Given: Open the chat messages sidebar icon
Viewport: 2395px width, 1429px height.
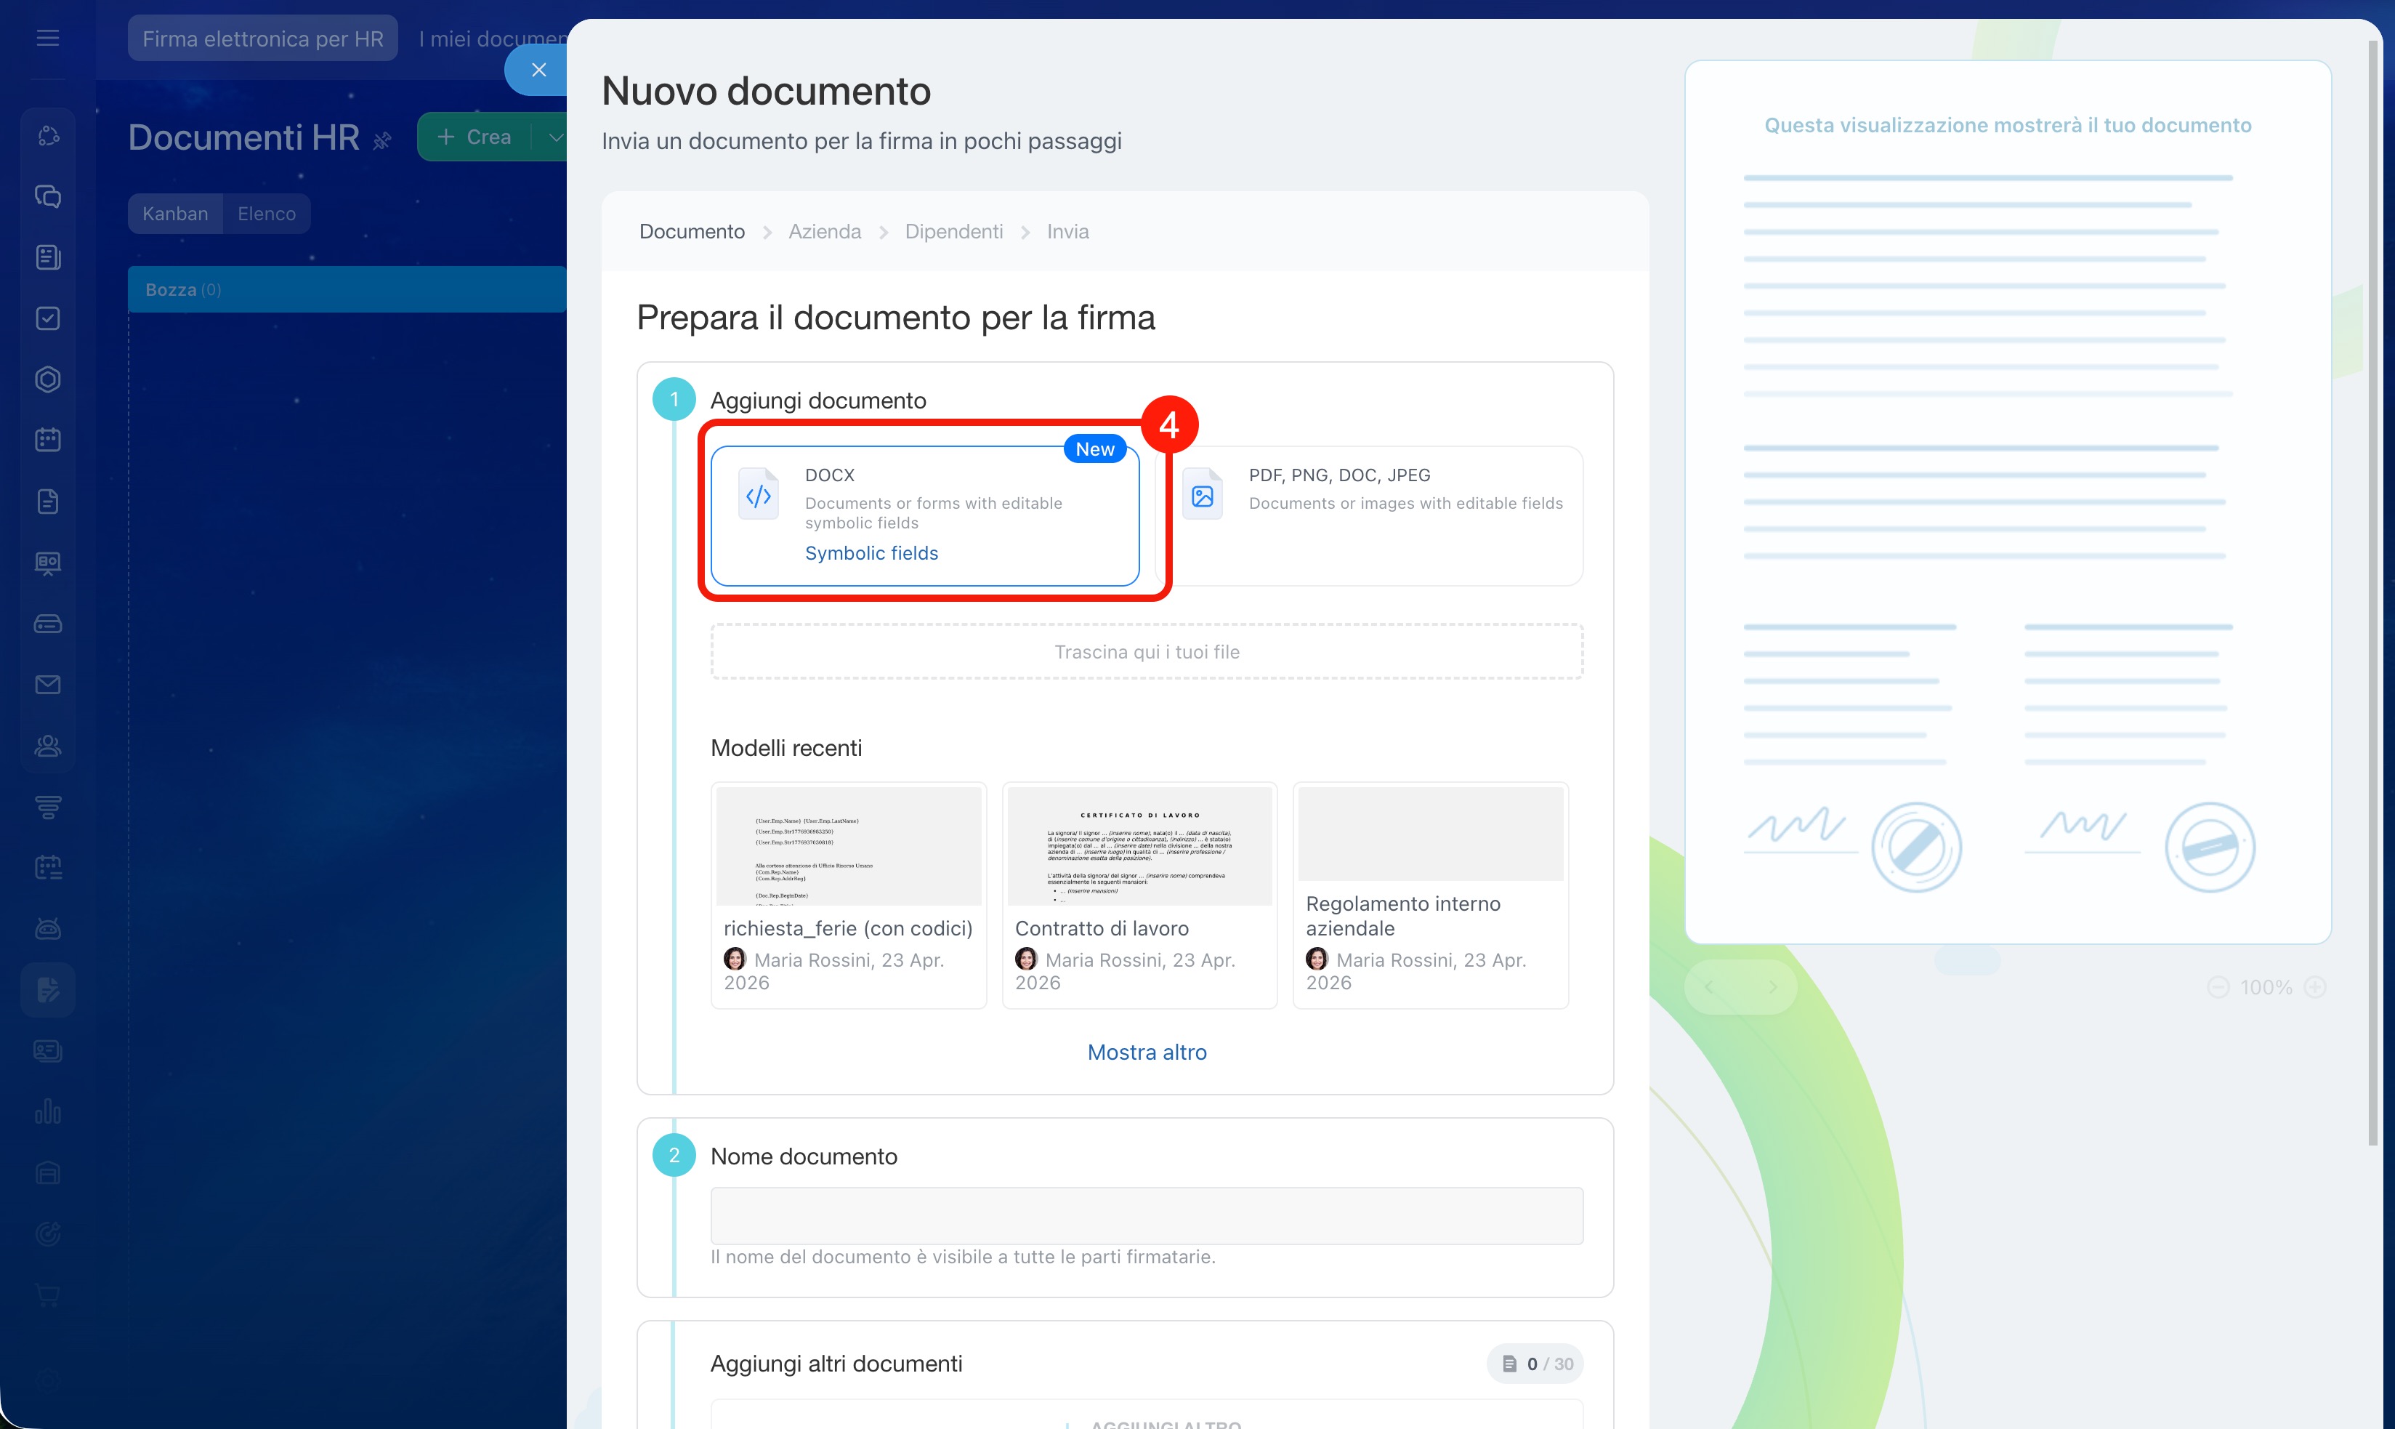Looking at the screenshot, I should (47, 196).
